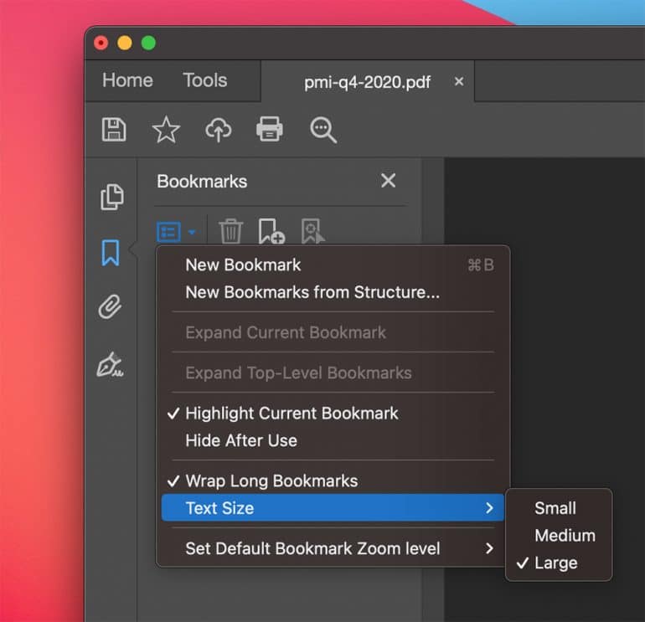Select Small text size
The height and width of the screenshot is (622, 645).
pos(559,508)
